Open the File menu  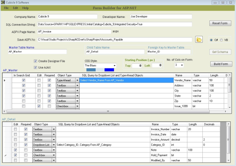[6, 8]
